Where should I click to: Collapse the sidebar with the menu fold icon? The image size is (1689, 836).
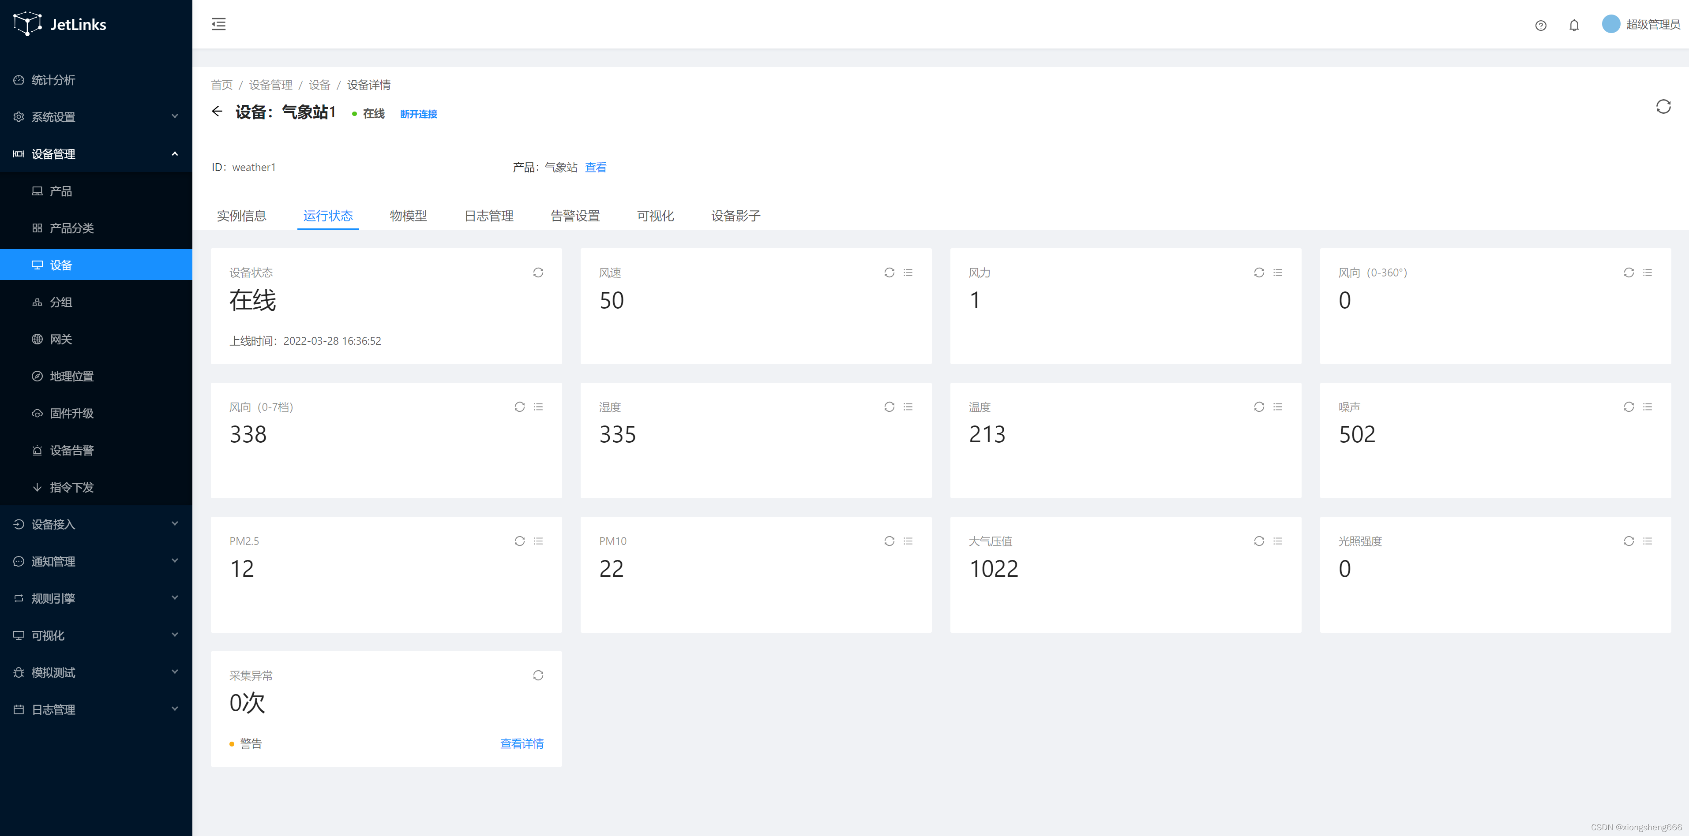coord(218,24)
